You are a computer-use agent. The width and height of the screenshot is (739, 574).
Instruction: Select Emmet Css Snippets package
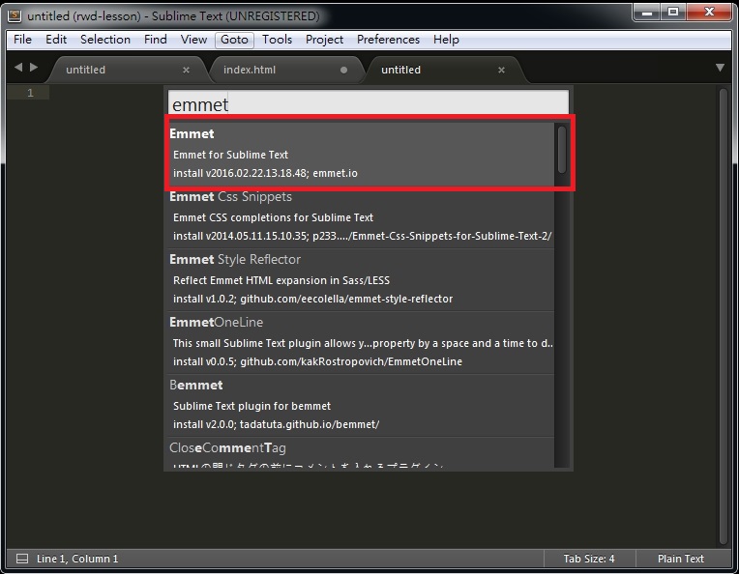(x=360, y=216)
